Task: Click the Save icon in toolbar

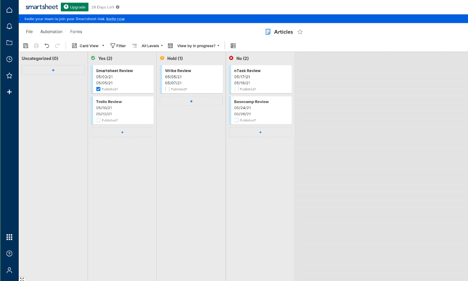Action: coord(26,46)
